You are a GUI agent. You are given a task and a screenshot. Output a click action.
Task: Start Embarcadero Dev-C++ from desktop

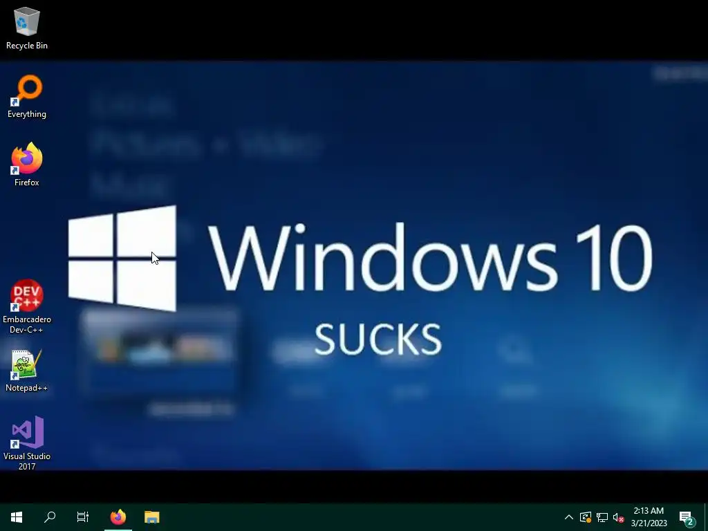pos(27,306)
